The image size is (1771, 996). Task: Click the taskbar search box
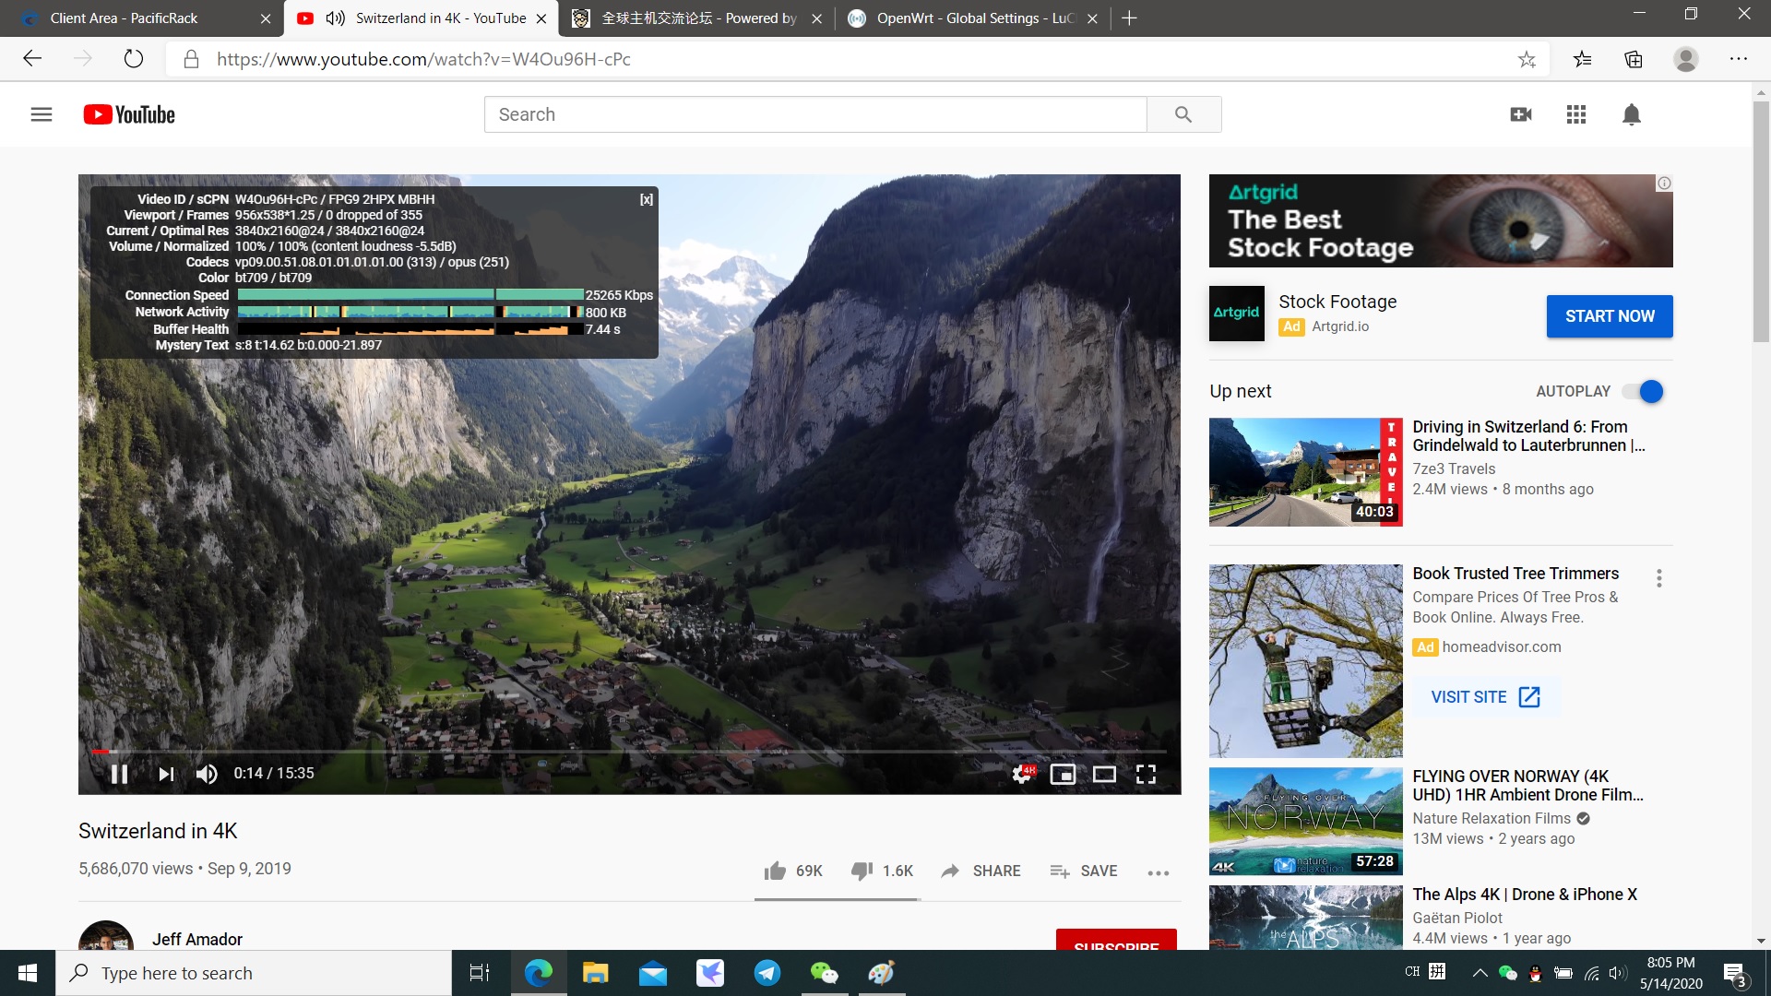coord(255,973)
